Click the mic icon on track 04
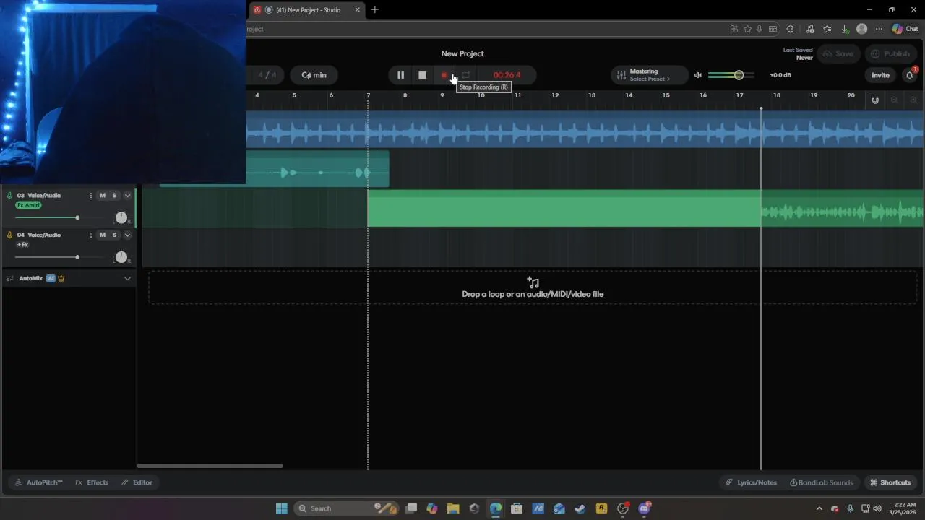This screenshot has width=925, height=520. click(9, 235)
